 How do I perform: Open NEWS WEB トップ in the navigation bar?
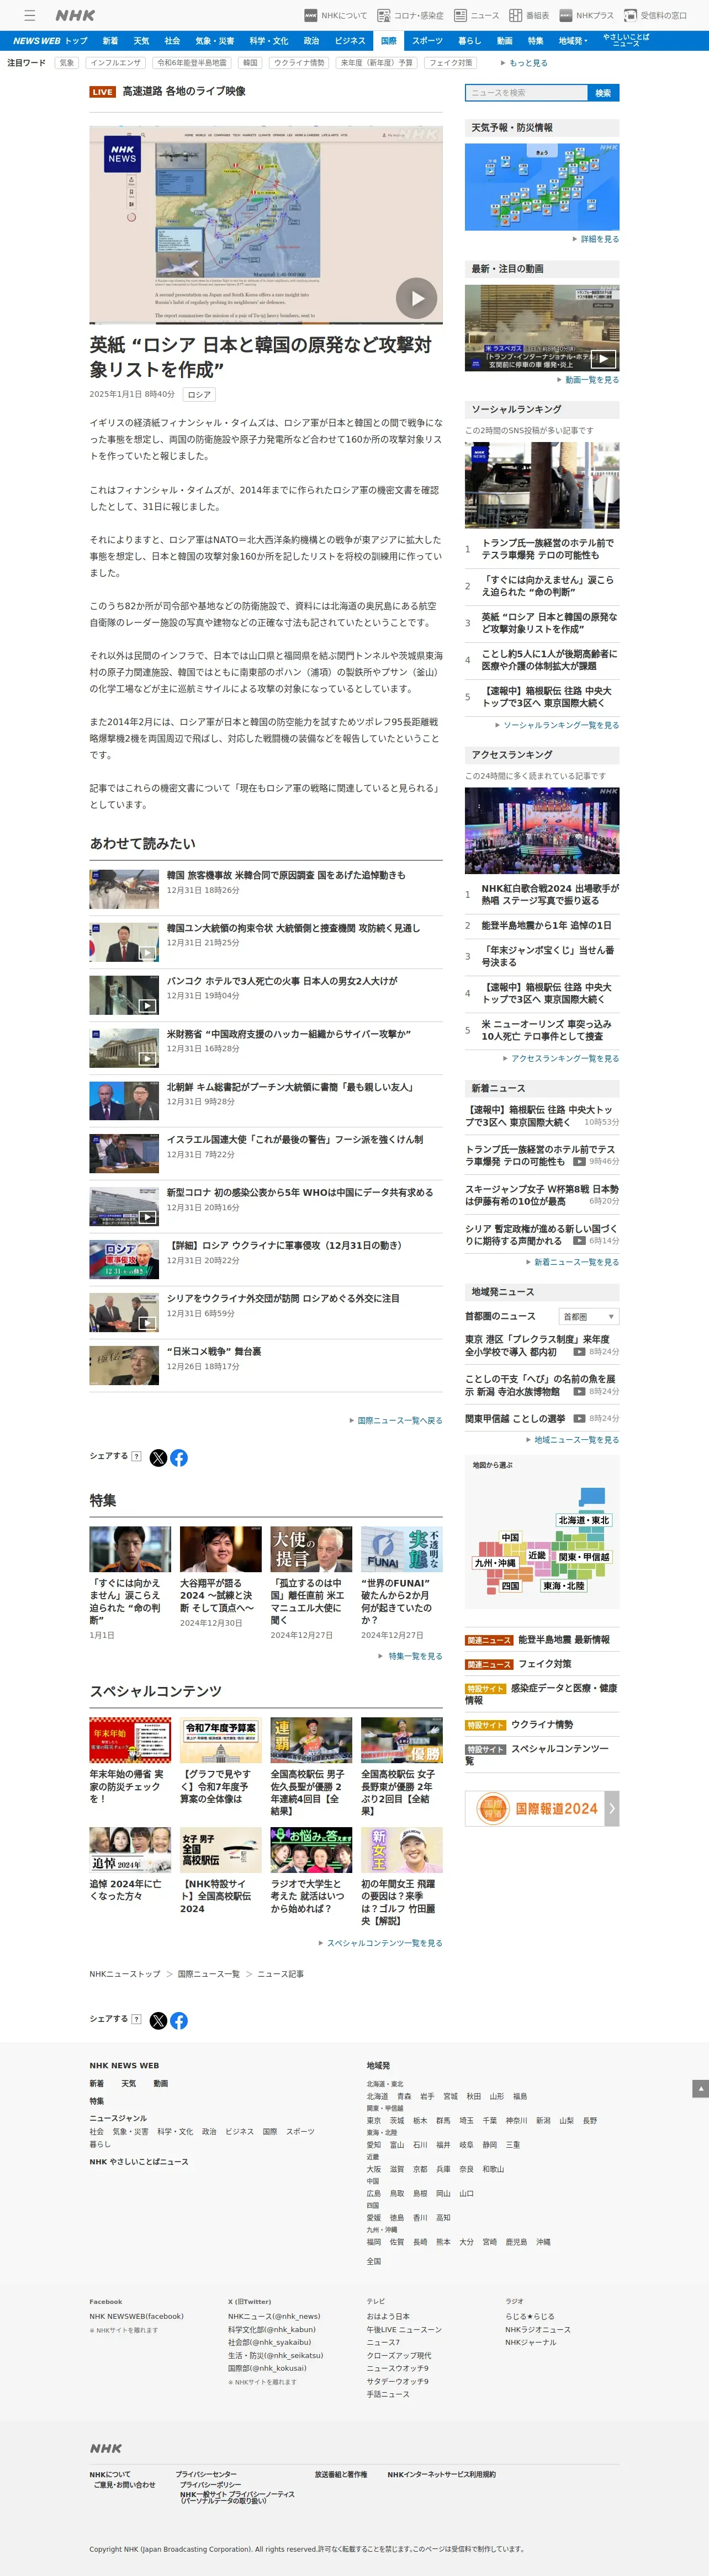pyautogui.click(x=50, y=41)
